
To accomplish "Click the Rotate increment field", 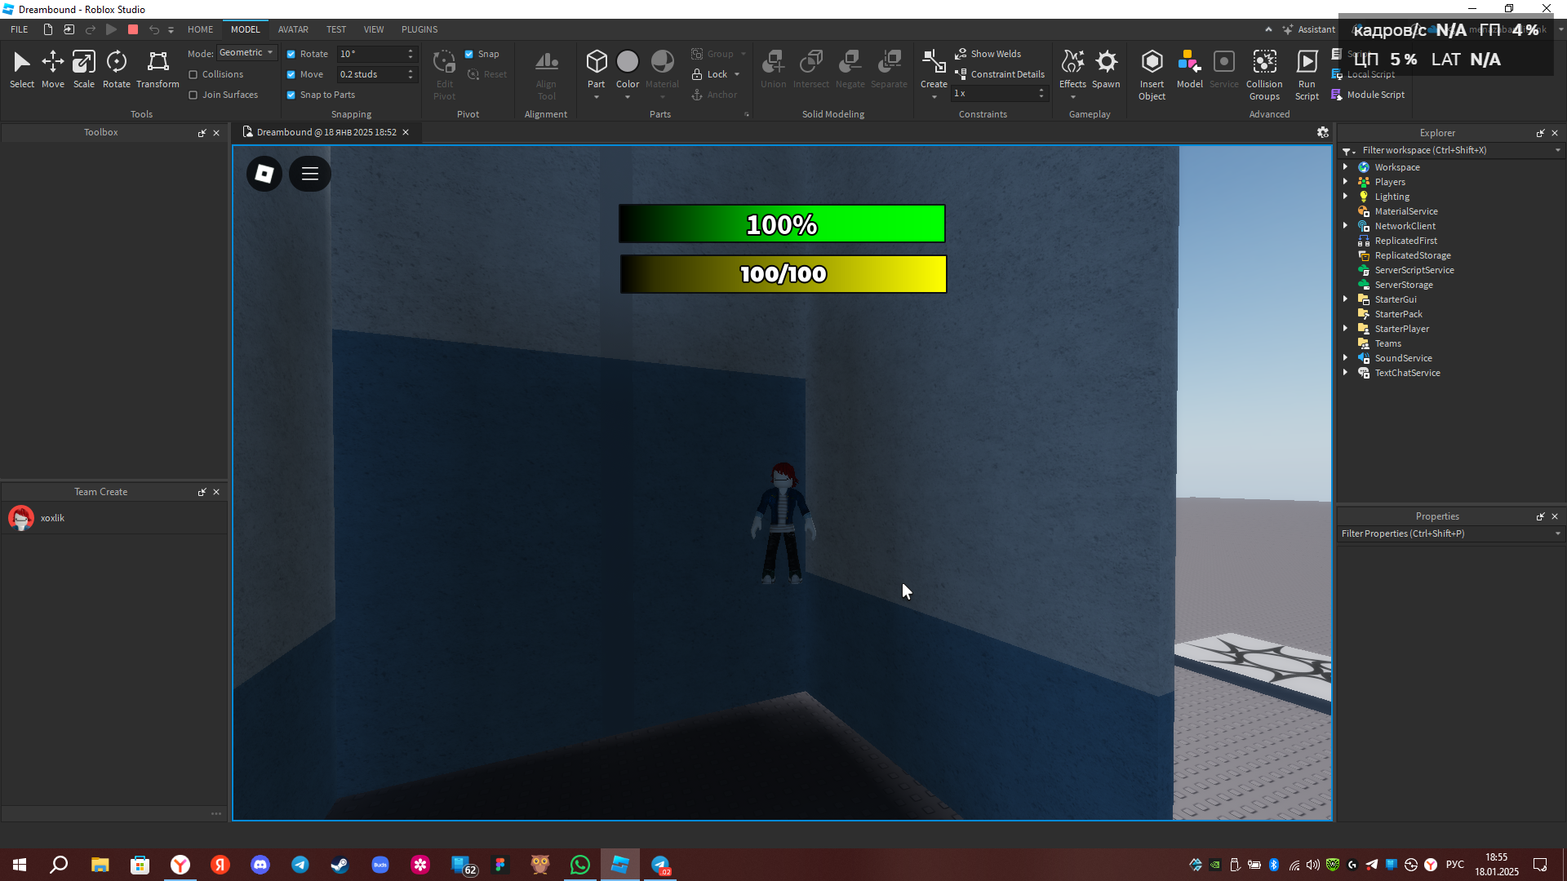I will coord(371,54).
